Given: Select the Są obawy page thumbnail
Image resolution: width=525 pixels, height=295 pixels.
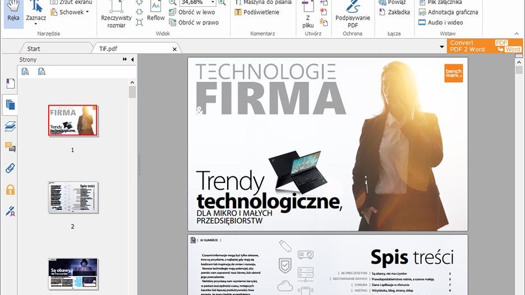Looking at the screenshot, I should [x=73, y=274].
